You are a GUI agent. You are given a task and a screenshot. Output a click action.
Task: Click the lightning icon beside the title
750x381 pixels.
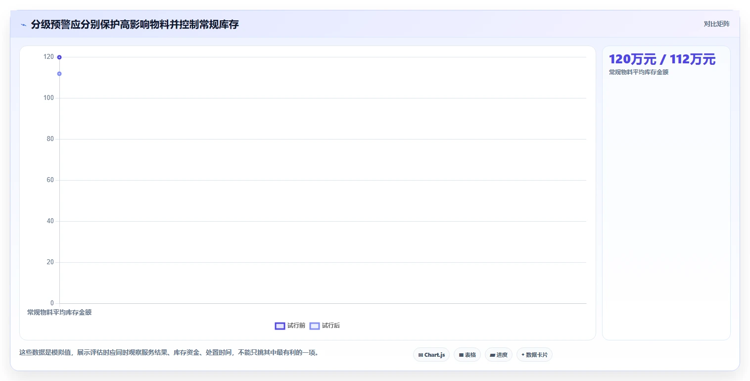pyautogui.click(x=23, y=25)
